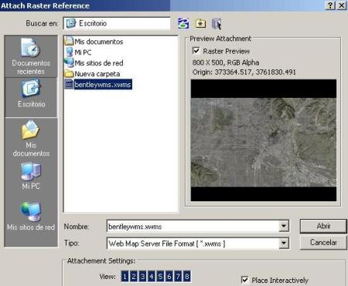Image resolution: width=348 pixels, height=286 pixels.
Task: Click the go-to-last-folder-visited toolbar icon
Action: 183,23
